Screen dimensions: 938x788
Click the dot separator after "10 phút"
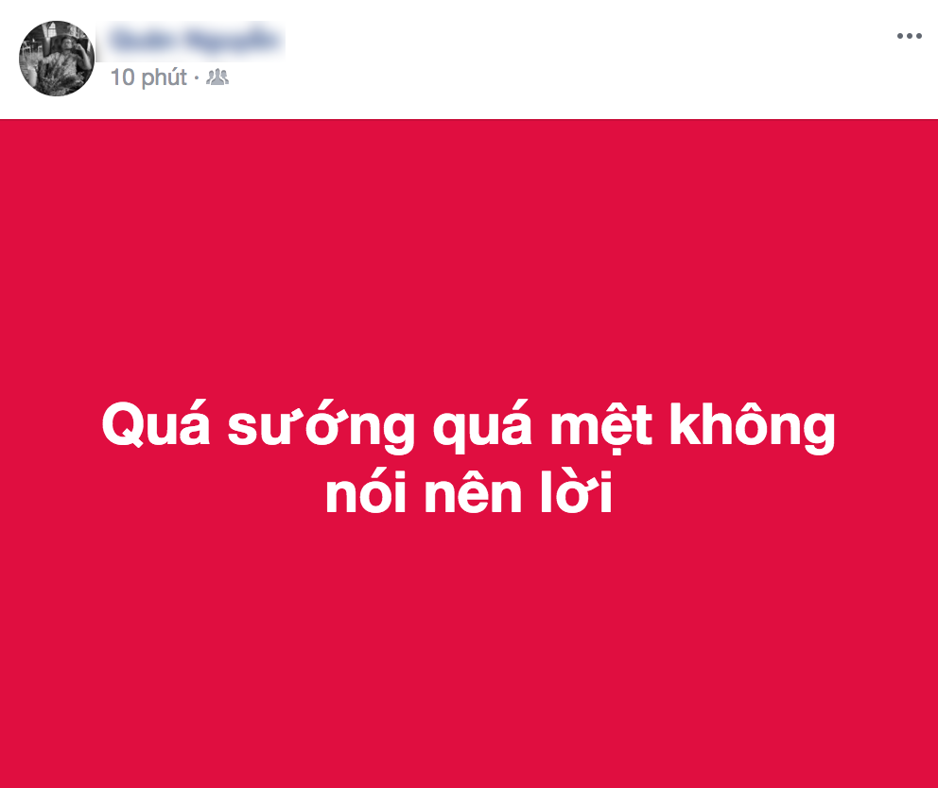(x=197, y=77)
